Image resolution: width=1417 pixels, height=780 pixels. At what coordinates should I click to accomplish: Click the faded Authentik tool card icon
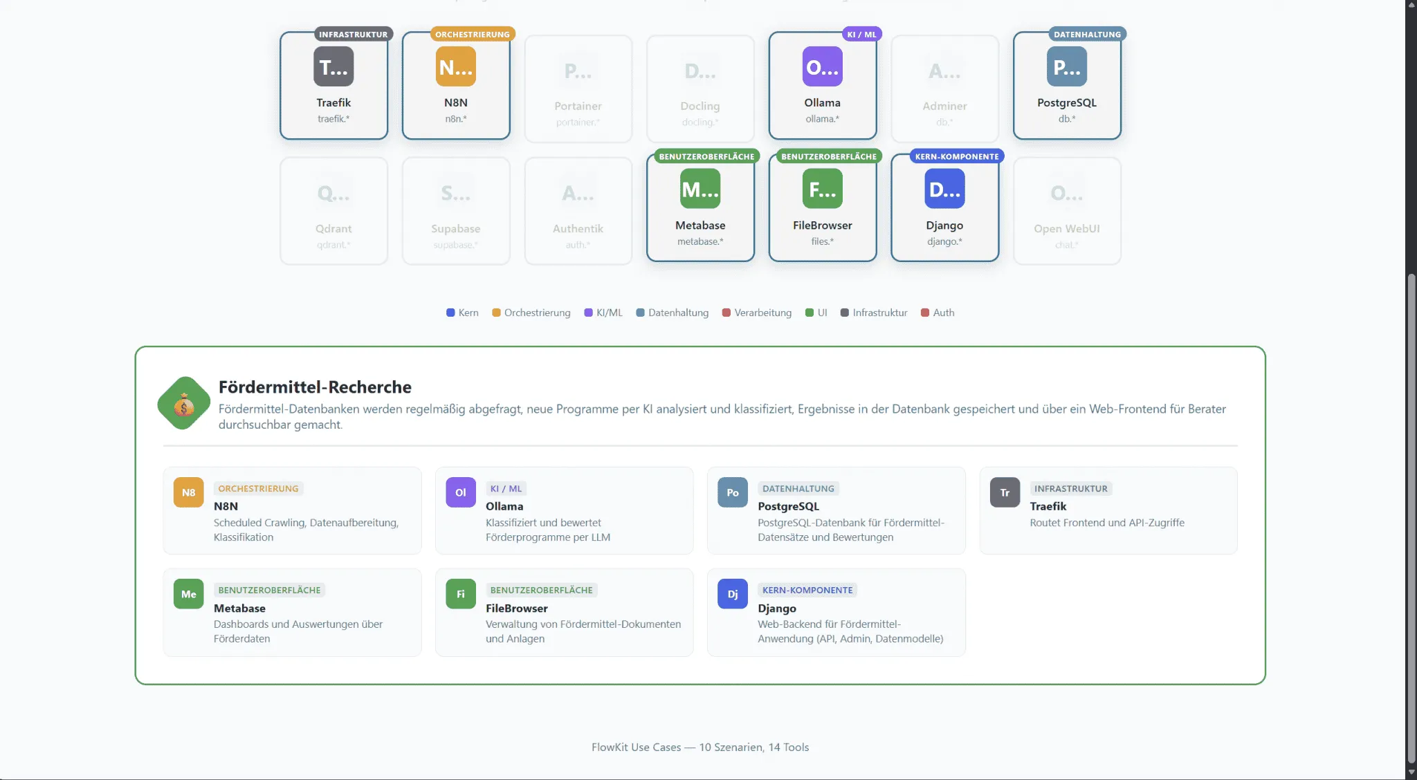(578, 193)
